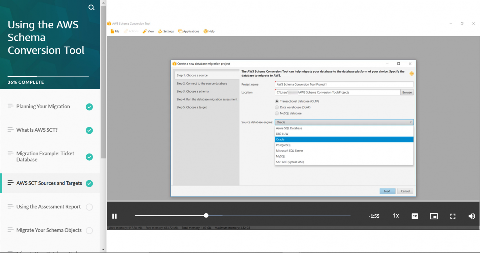The height and width of the screenshot is (253, 480).
Task: Pause the video playback
Action: (x=114, y=216)
